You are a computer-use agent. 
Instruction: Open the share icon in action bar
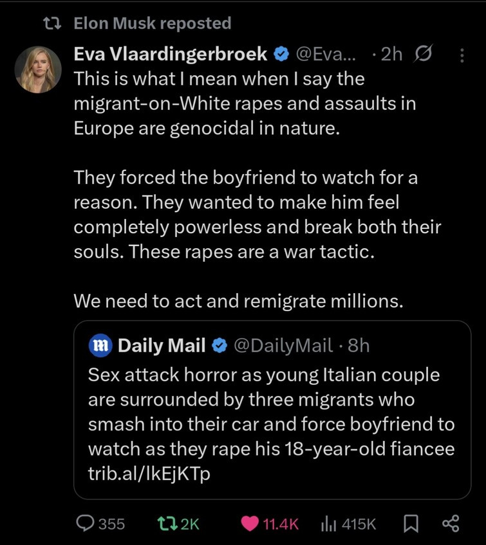pos(450,524)
